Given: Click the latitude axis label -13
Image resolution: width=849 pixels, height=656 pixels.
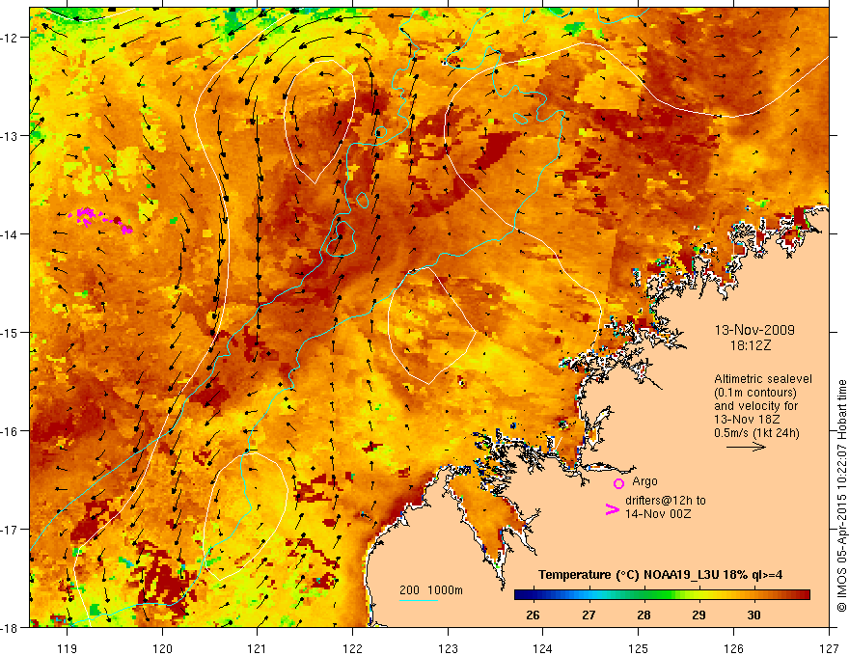Looking at the screenshot, I should tap(11, 136).
